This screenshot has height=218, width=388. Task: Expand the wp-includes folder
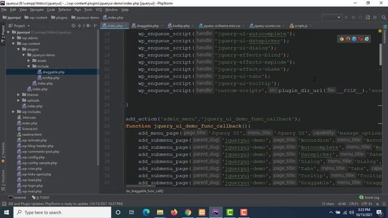[13, 111]
